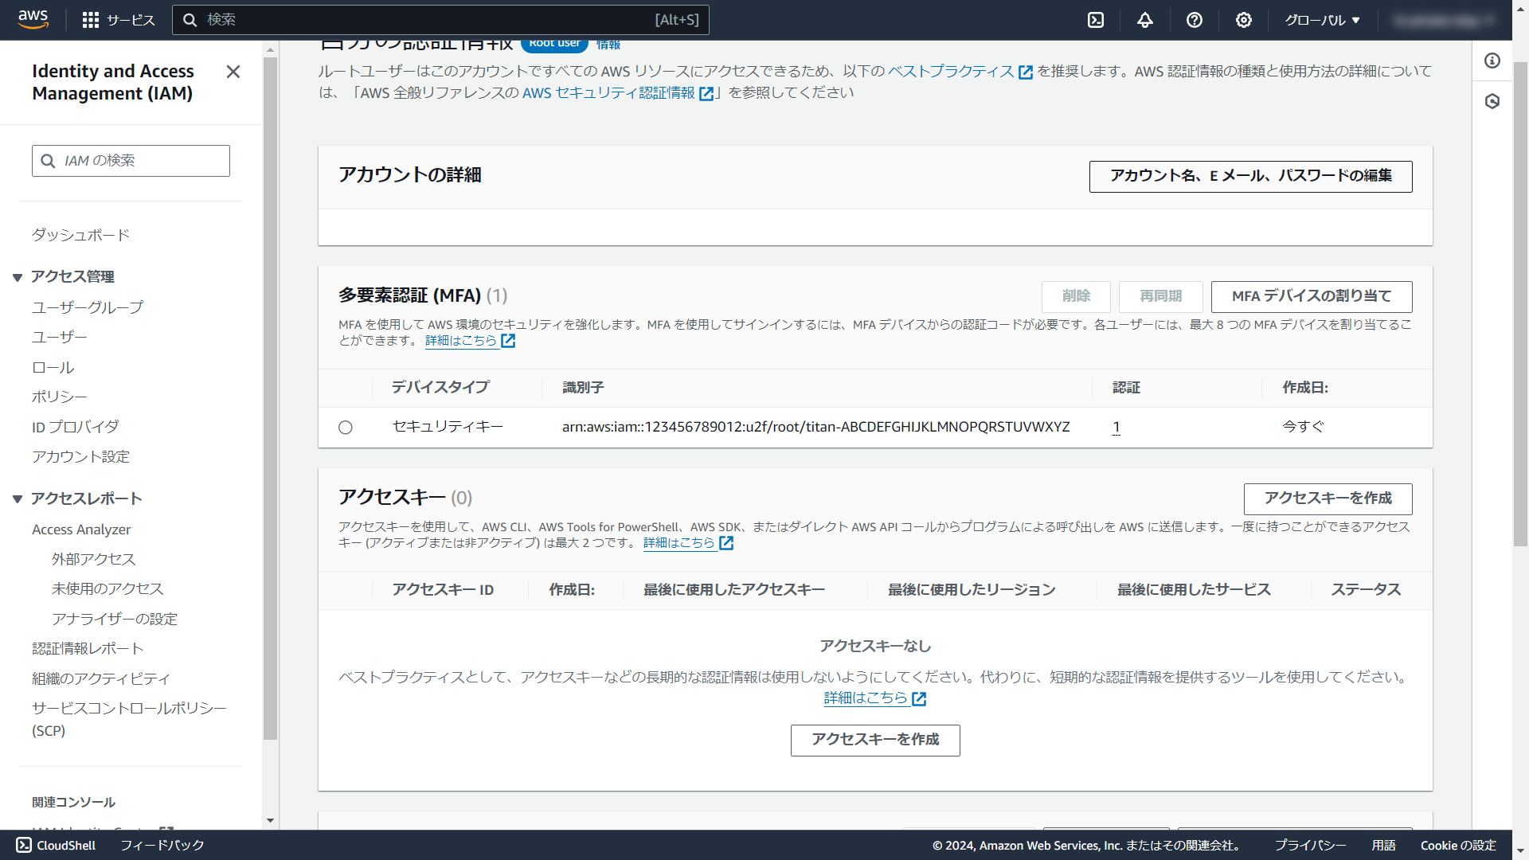Viewport: 1529px width, 860px height.
Task: Open the グローバル region dropdown
Action: pos(1322,20)
